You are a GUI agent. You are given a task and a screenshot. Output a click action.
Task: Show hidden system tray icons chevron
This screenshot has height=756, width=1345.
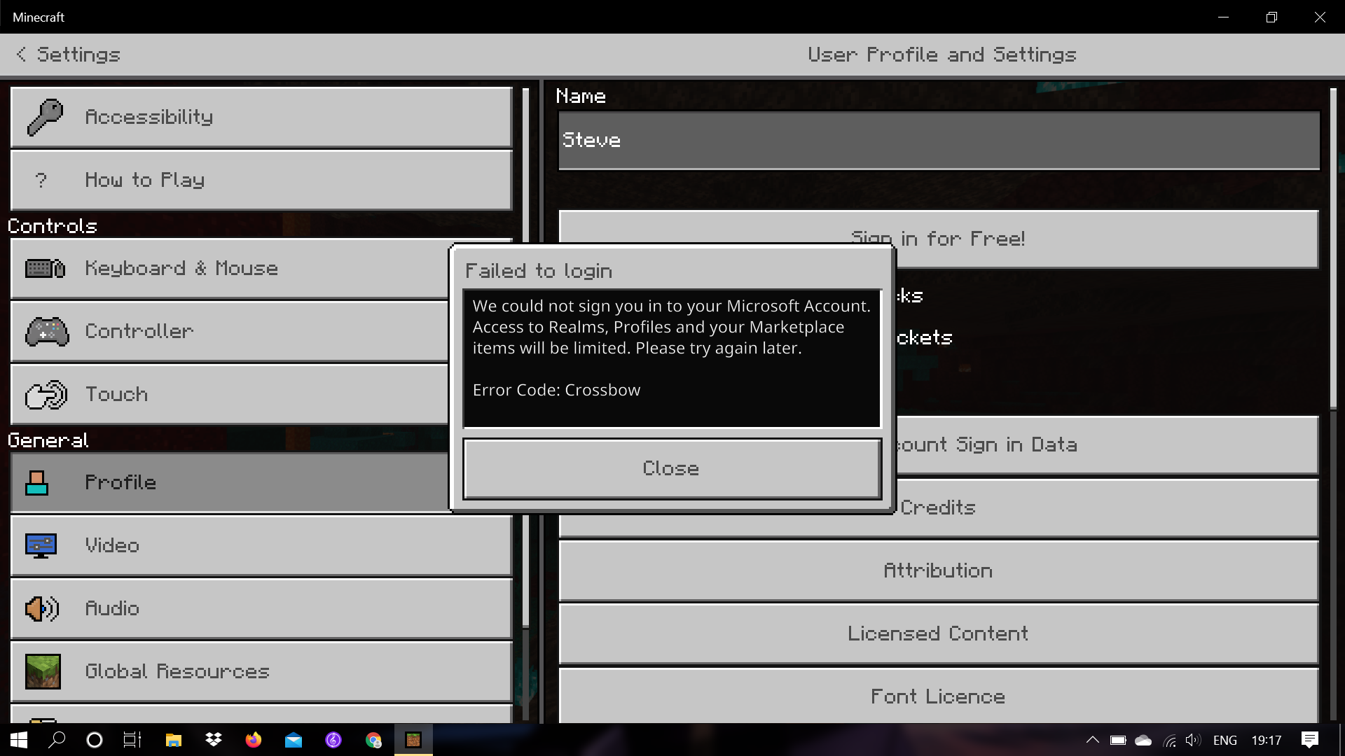1092,740
